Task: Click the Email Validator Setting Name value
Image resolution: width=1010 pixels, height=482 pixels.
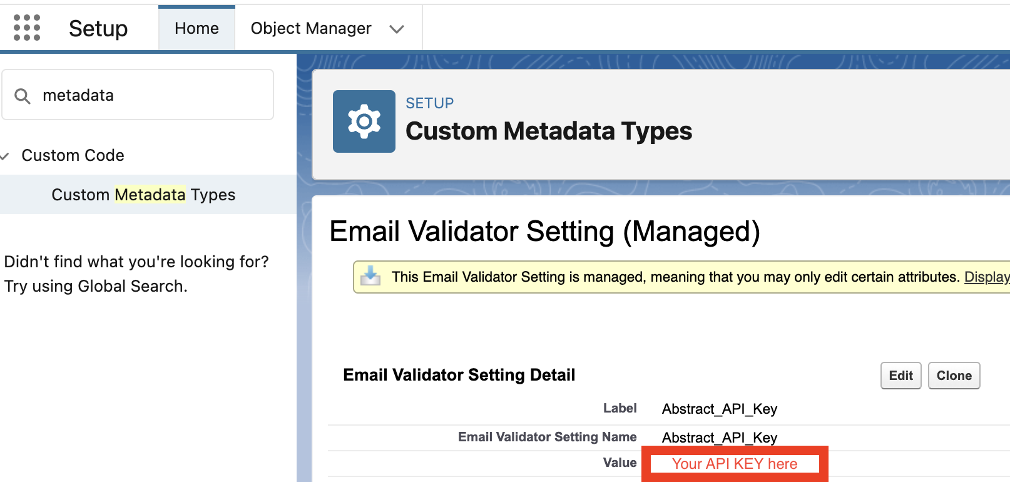Action: click(720, 438)
